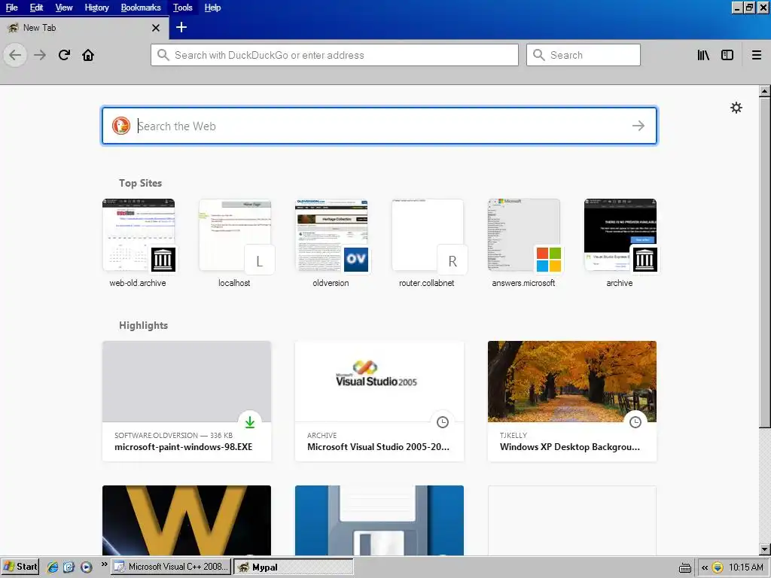
Task: Open microsoft-paint-windows-98.EXE highlight
Action: pyautogui.click(x=187, y=401)
